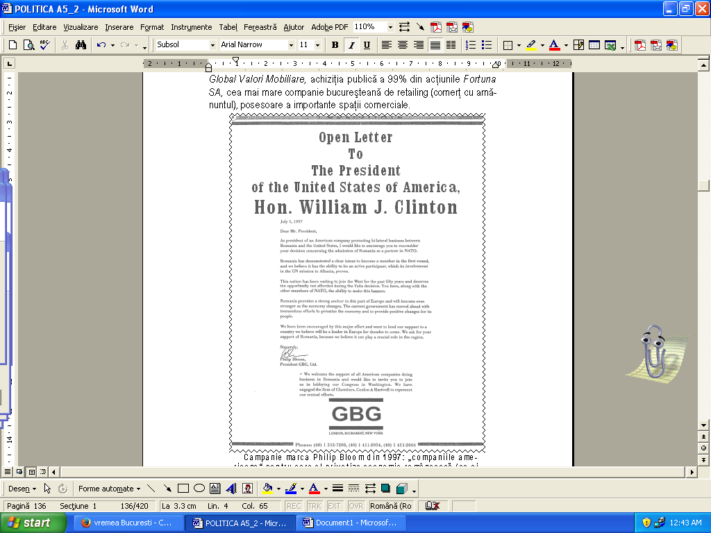Insert an Excel worksheet
The height and width of the screenshot is (533, 711).
610,45
